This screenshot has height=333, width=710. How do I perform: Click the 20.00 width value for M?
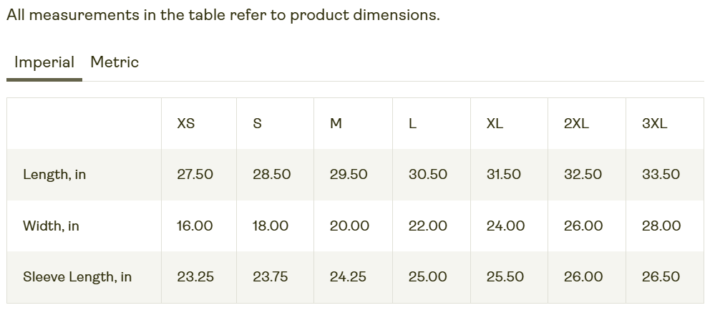coord(349,226)
